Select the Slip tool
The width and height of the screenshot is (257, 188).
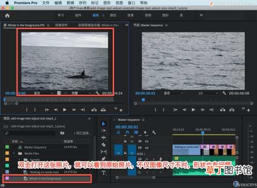(x=103, y=152)
